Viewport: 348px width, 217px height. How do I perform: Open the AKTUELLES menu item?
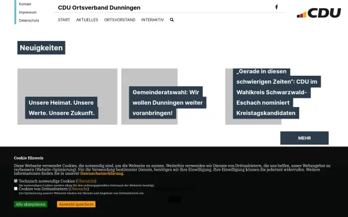[87, 20]
